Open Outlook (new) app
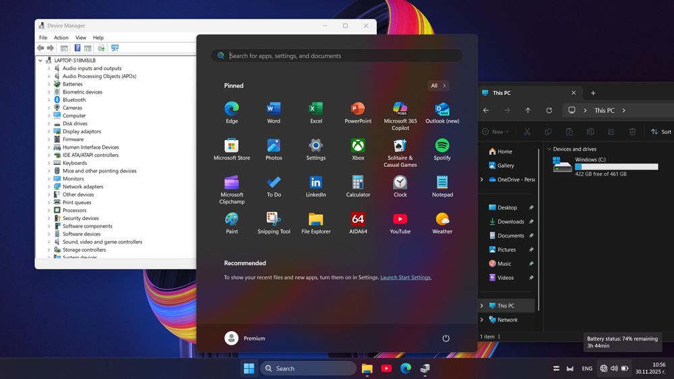 pos(442,113)
